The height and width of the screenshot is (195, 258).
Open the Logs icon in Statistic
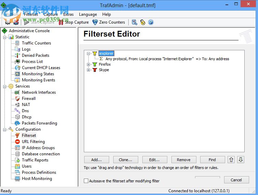17,49
